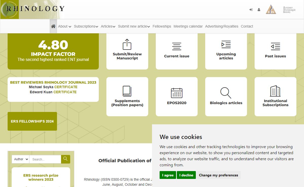The image size is (304, 187).
Task: Click European Rhinologic Society text logo
Action: [289, 10]
